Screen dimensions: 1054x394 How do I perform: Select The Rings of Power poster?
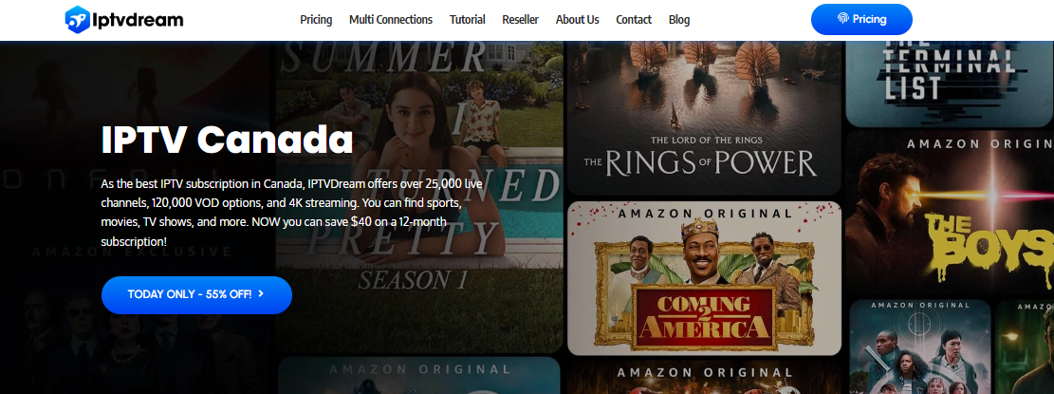click(704, 118)
